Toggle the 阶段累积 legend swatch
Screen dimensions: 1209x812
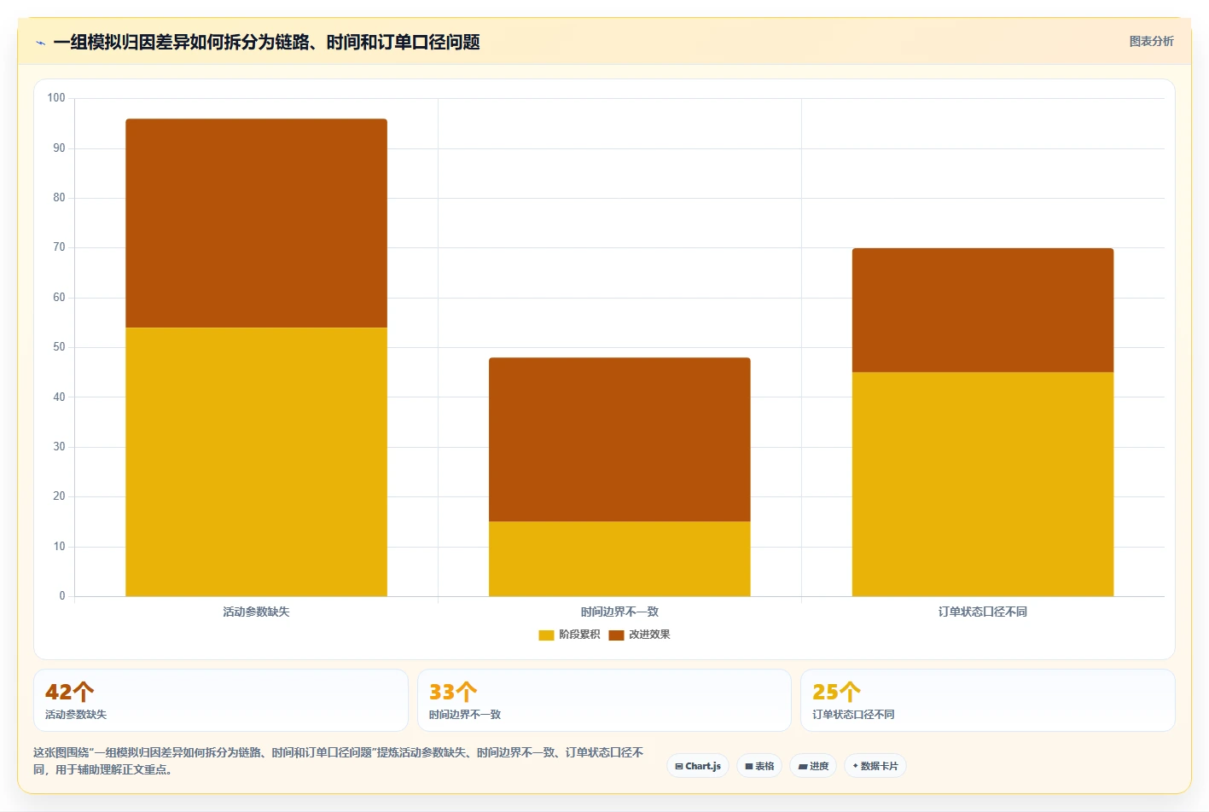[546, 635]
